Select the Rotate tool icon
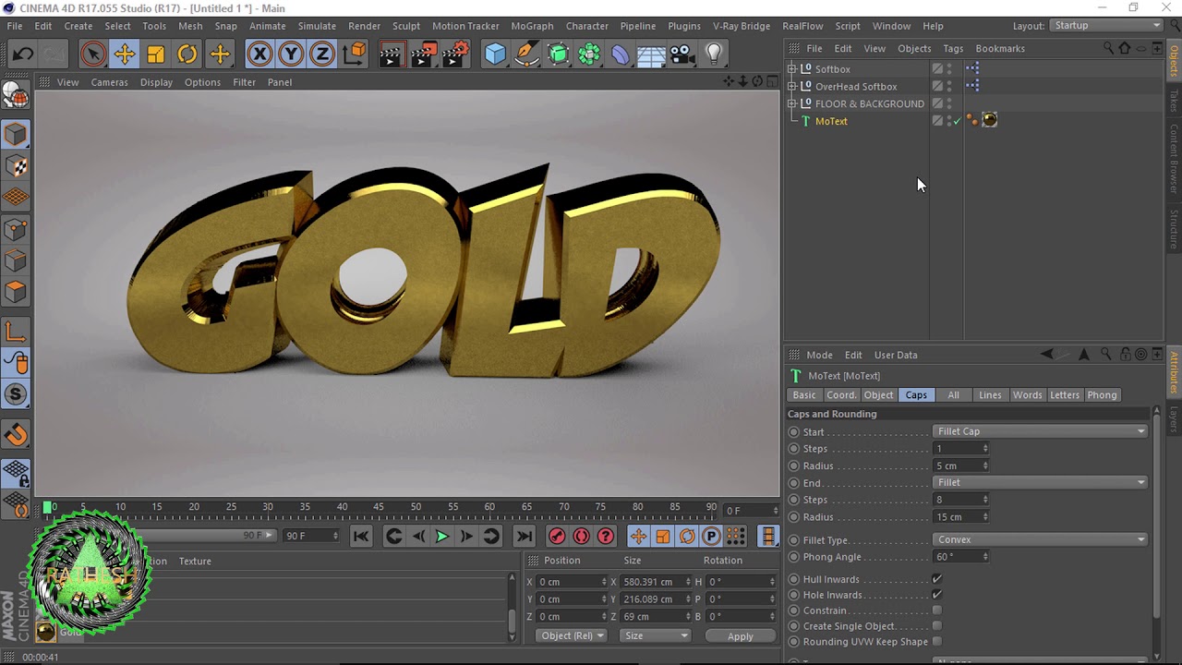This screenshot has width=1182, height=665. pyautogui.click(x=187, y=54)
